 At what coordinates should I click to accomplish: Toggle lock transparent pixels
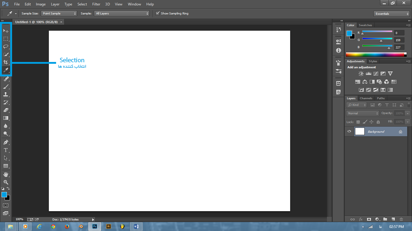[x=358, y=122]
